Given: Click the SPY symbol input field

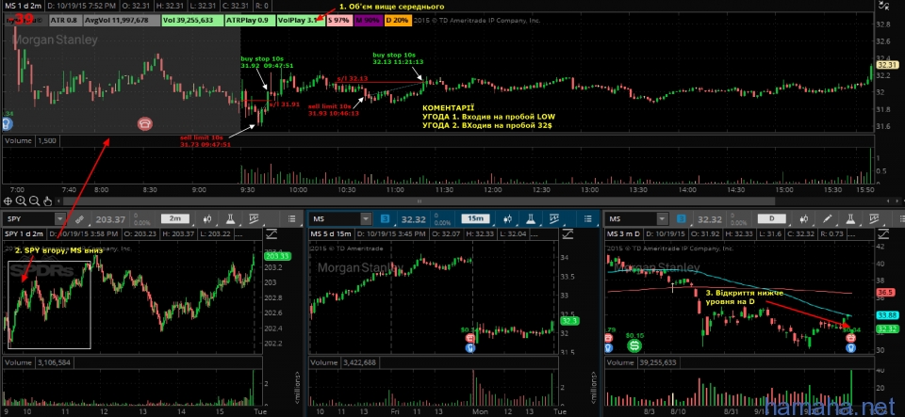Looking at the screenshot, I should (29, 219).
